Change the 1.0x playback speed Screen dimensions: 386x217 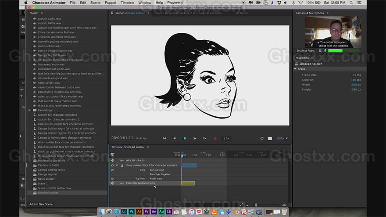226,139
